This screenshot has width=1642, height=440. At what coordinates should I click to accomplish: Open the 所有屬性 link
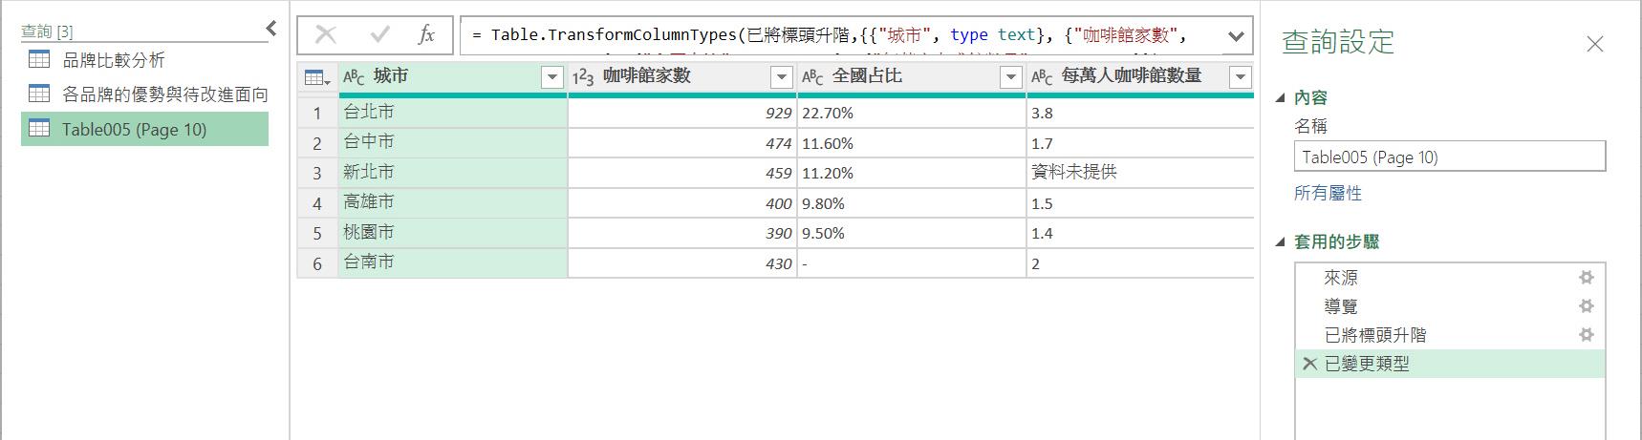tap(1328, 193)
